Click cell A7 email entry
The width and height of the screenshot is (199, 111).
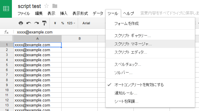tap(38, 75)
